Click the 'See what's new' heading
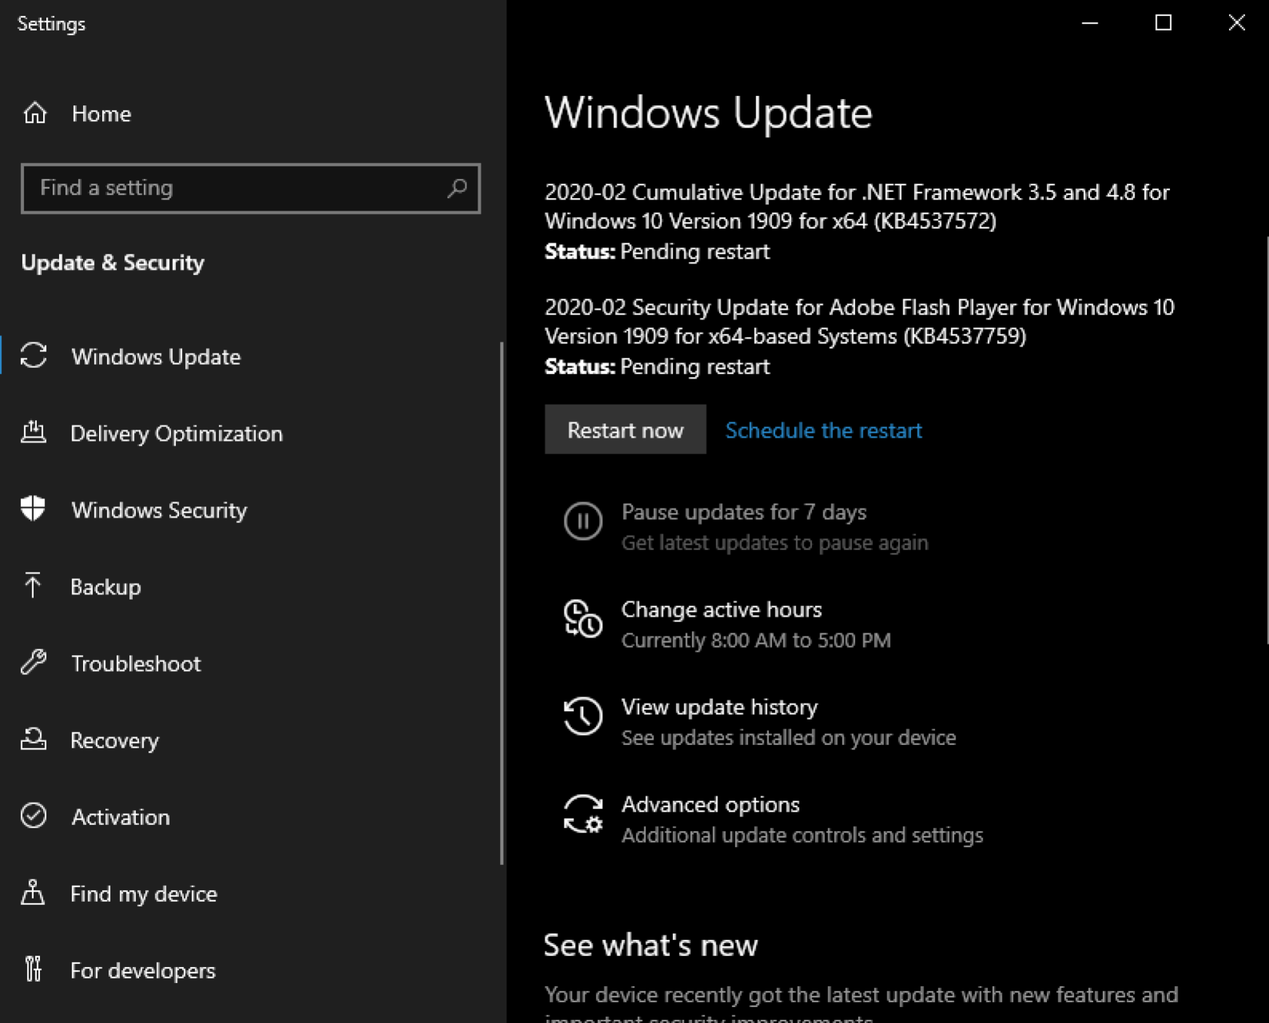1269x1023 pixels. (650, 945)
